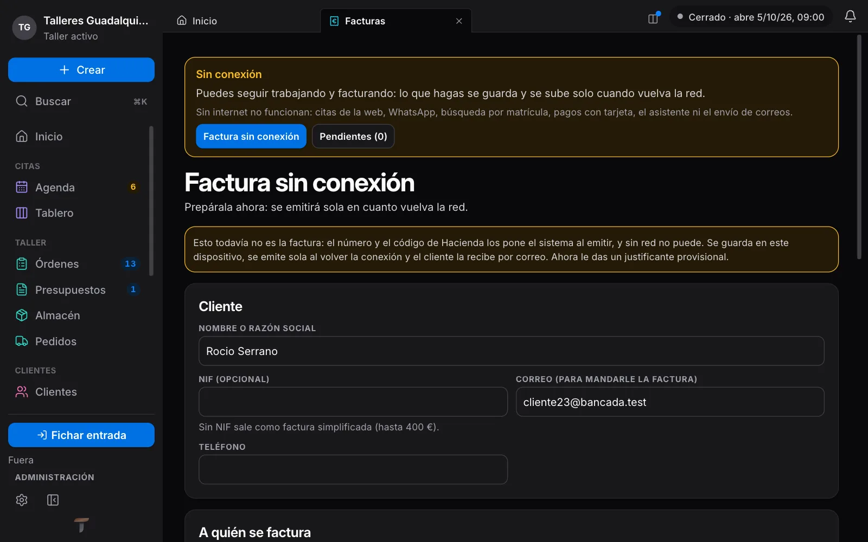Open the Tablero board icon
The image size is (868, 542).
(22, 213)
